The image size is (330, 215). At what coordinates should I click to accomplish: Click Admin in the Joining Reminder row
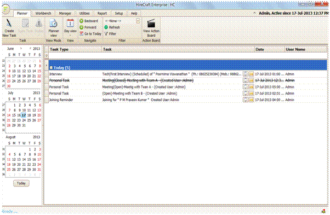click(289, 100)
